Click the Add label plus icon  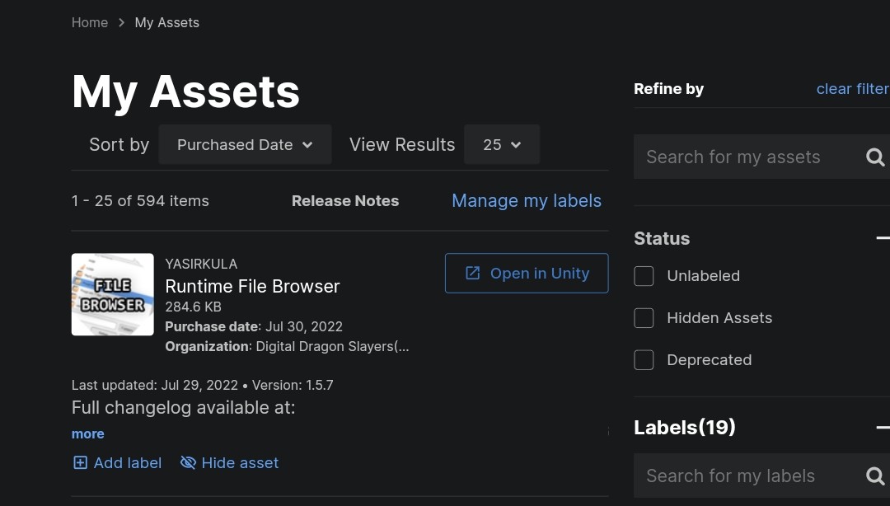click(80, 462)
